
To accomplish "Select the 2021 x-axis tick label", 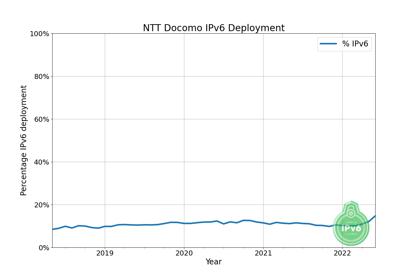I will tap(263, 253).
